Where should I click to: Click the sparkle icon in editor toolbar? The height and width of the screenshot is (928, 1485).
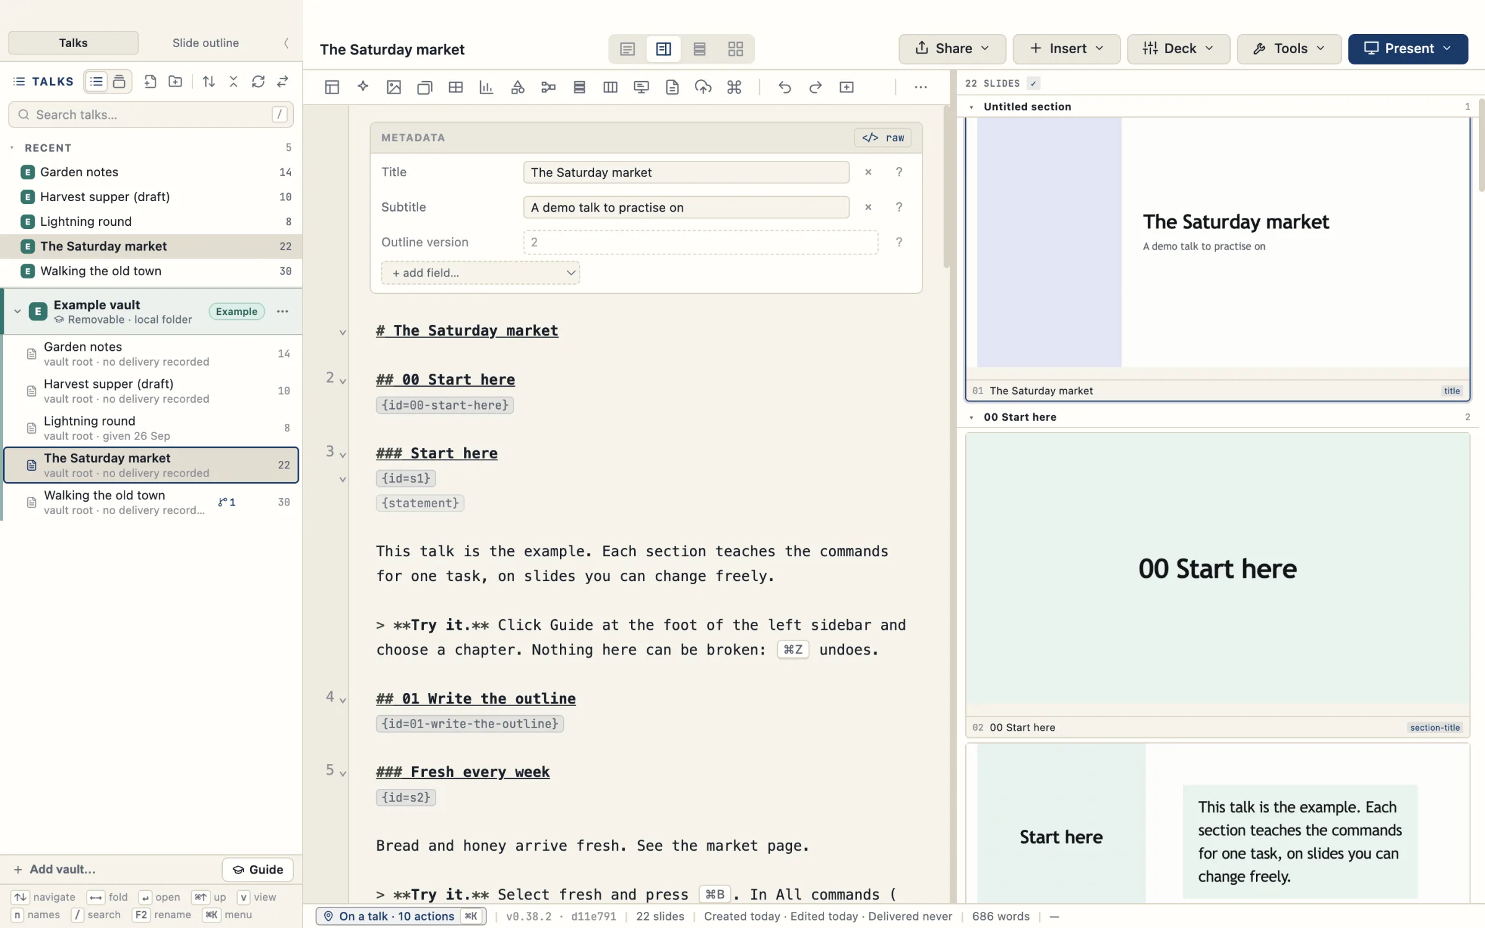click(x=363, y=87)
